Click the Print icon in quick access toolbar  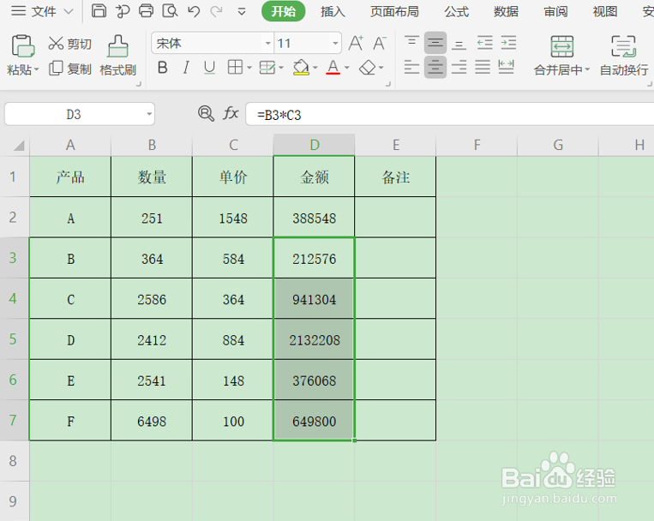click(146, 10)
